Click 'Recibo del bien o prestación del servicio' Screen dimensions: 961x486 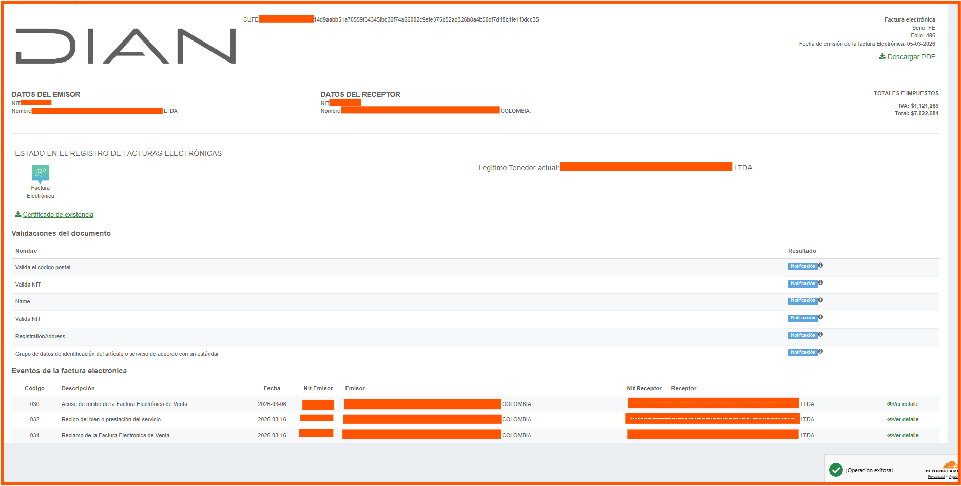click(x=111, y=419)
